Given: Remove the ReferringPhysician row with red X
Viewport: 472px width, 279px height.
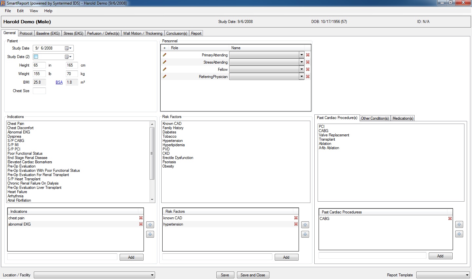Looking at the screenshot, I should 308,77.
